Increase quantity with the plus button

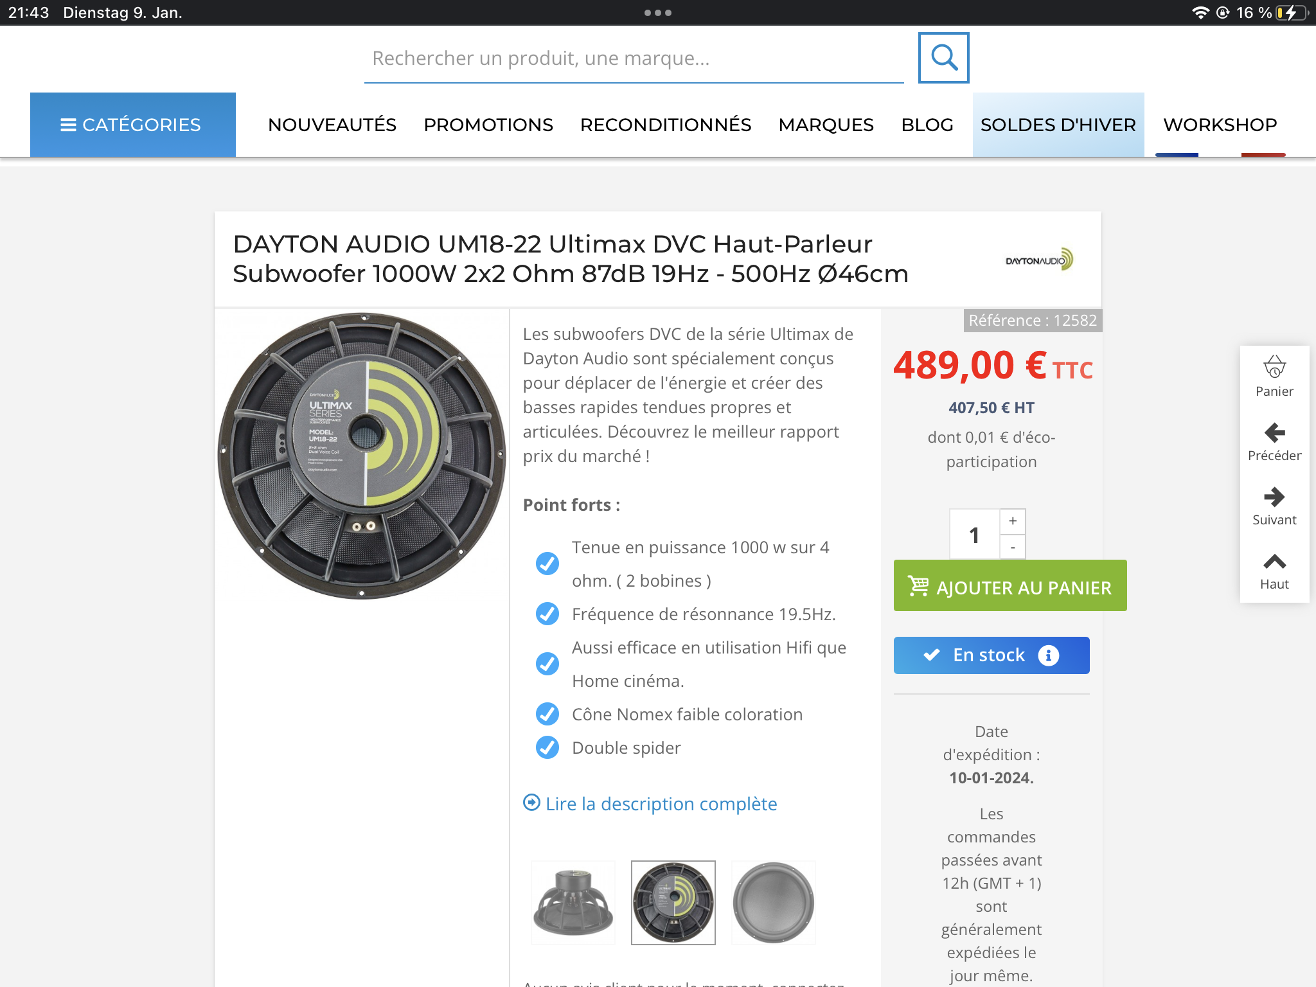[x=1013, y=521]
